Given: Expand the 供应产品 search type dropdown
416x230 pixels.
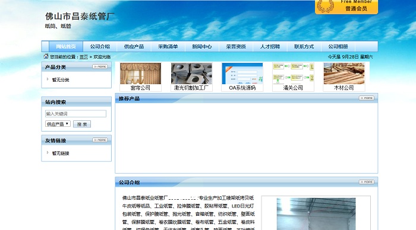Looking at the screenshot, I should click(58, 124).
